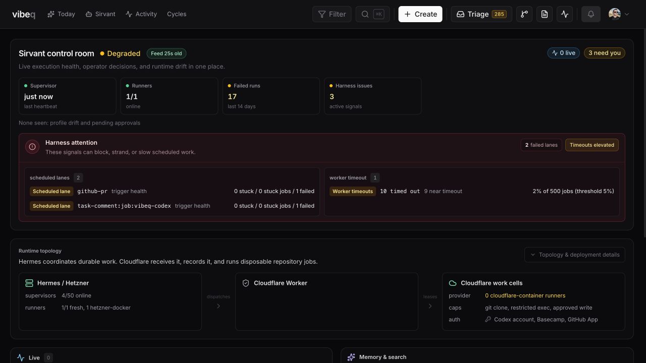Click 2% of 500 jobs threshold text

tap(573, 192)
